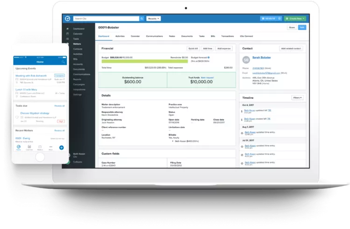The width and height of the screenshot is (350, 229).
Task: Tap the blue plus button on phone
Action: 62,147
